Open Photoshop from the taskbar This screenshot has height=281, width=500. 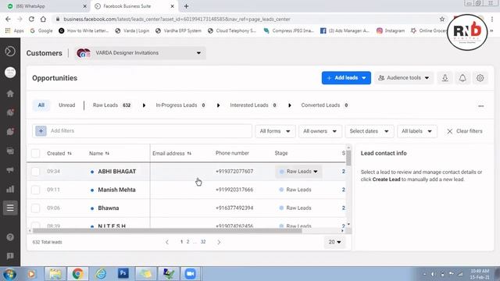click(123, 273)
